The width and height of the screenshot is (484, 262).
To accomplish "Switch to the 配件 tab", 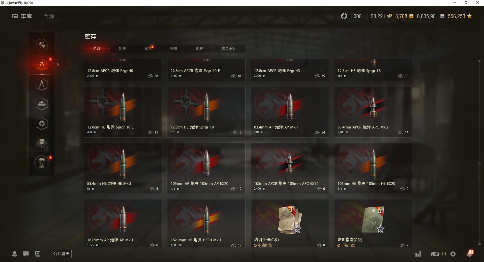I will click(x=122, y=48).
